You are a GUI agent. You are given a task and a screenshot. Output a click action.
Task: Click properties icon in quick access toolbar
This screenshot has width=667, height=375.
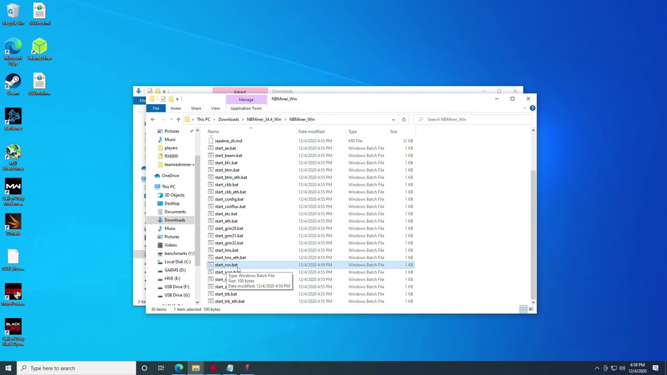pyautogui.click(x=163, y=99)
